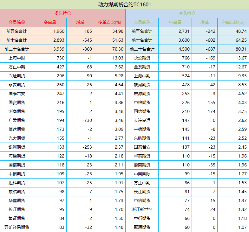Select the 一德期货 cell
Viewport: 249px width, 232px height.
click(142, 129)
